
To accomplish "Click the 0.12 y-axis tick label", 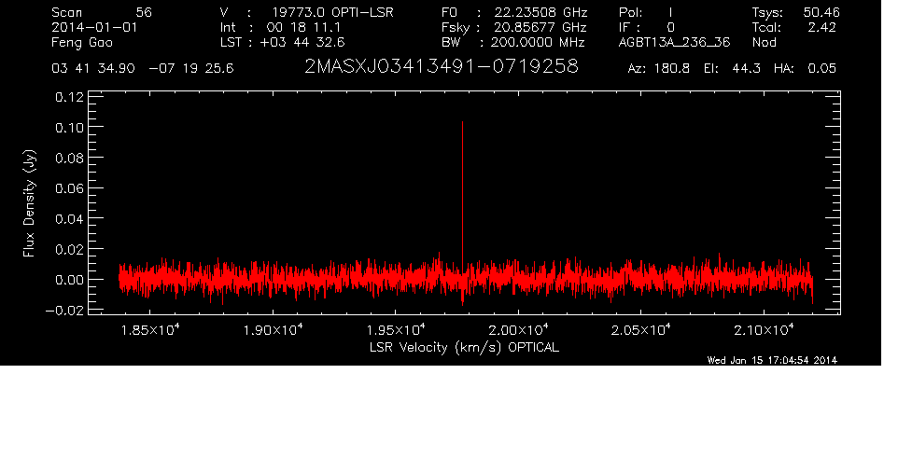I will pos(69,97).
